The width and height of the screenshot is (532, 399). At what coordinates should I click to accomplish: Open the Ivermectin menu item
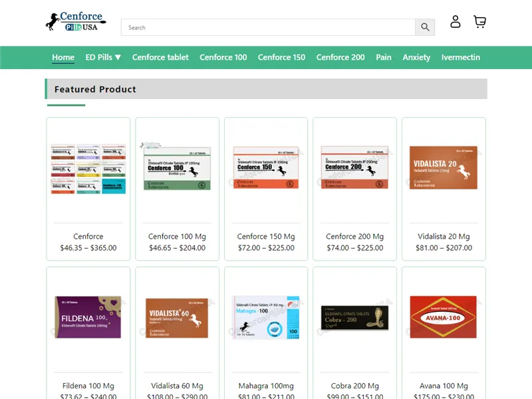(461, 57)
